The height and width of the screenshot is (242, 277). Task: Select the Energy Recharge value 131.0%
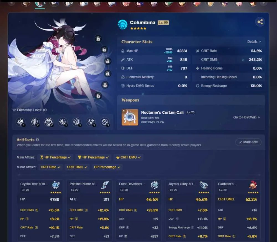[x=256, y=86]
